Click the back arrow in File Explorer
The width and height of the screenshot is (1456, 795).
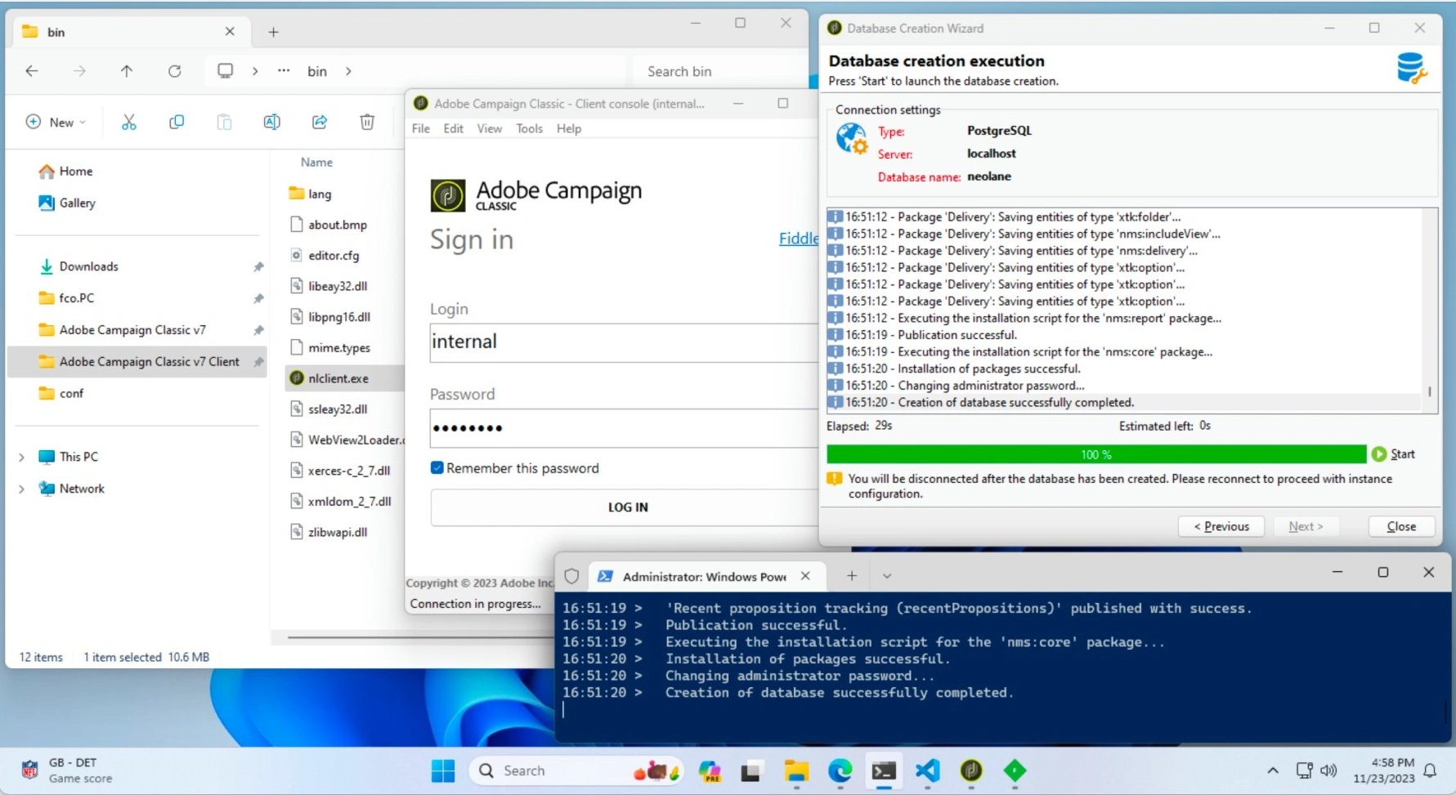click(x=32, y=71)
